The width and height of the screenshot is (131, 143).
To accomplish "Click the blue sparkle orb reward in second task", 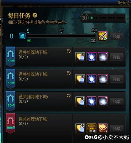I will [91, 79].
